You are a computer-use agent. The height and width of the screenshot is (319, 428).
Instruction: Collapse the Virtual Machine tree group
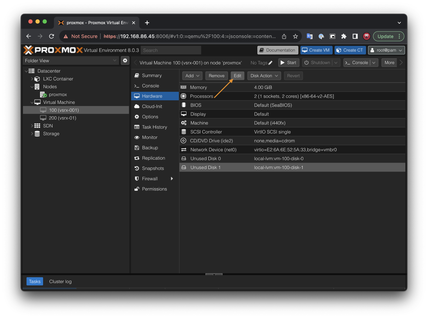(32, 102)
